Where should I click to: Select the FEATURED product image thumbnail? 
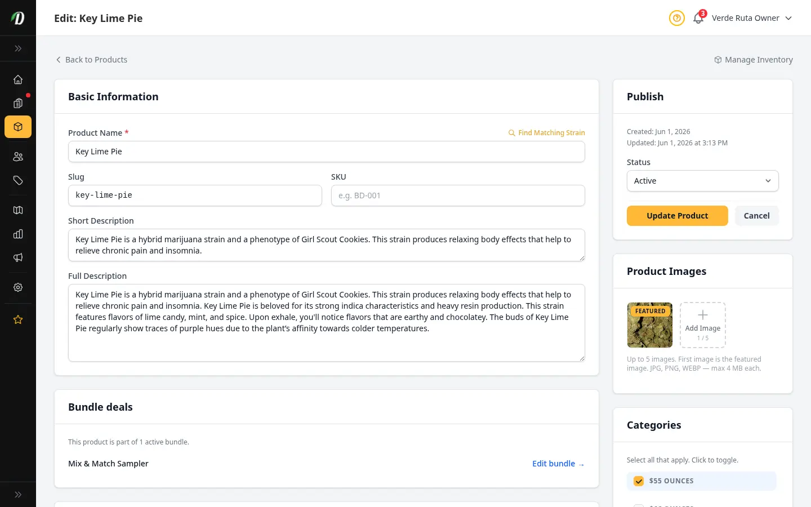coord(650,325)
